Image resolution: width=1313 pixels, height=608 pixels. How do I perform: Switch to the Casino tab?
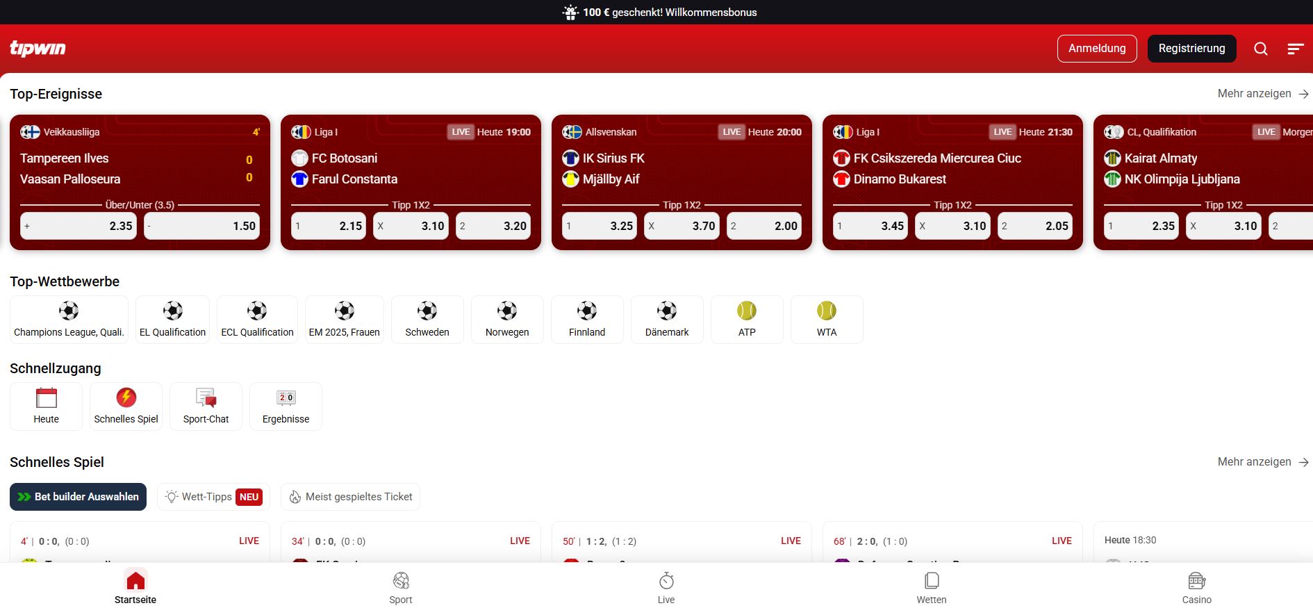1196,588
